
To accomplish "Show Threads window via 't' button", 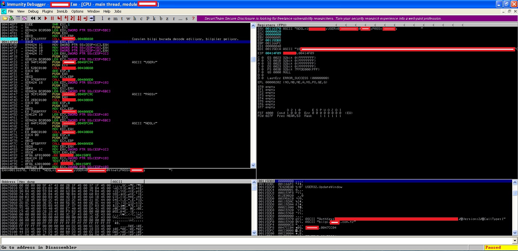I will point(122,18).
